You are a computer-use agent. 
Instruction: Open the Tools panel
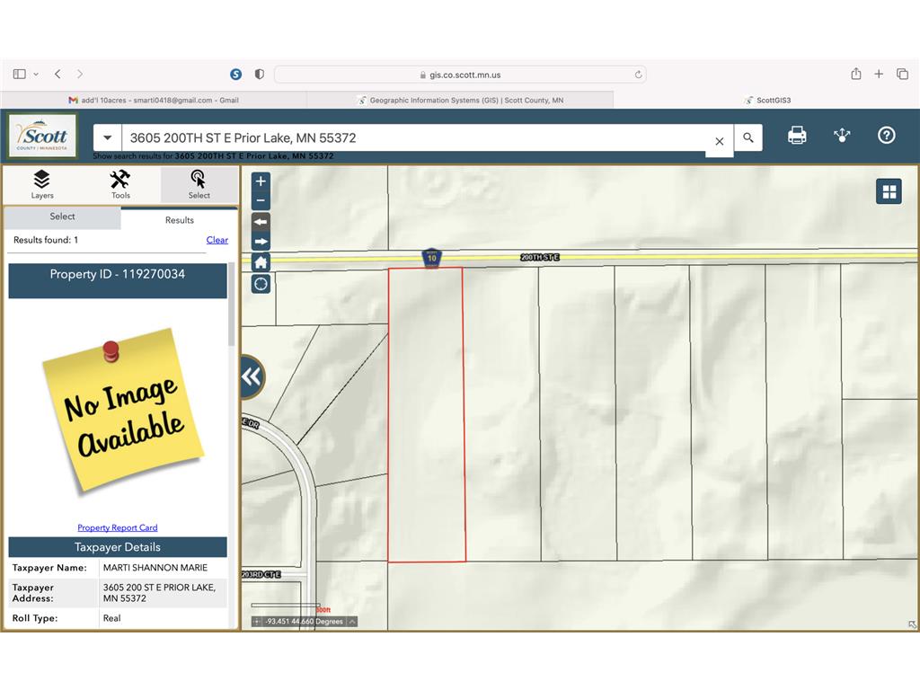pyautogui.click(x=120, y=184)
